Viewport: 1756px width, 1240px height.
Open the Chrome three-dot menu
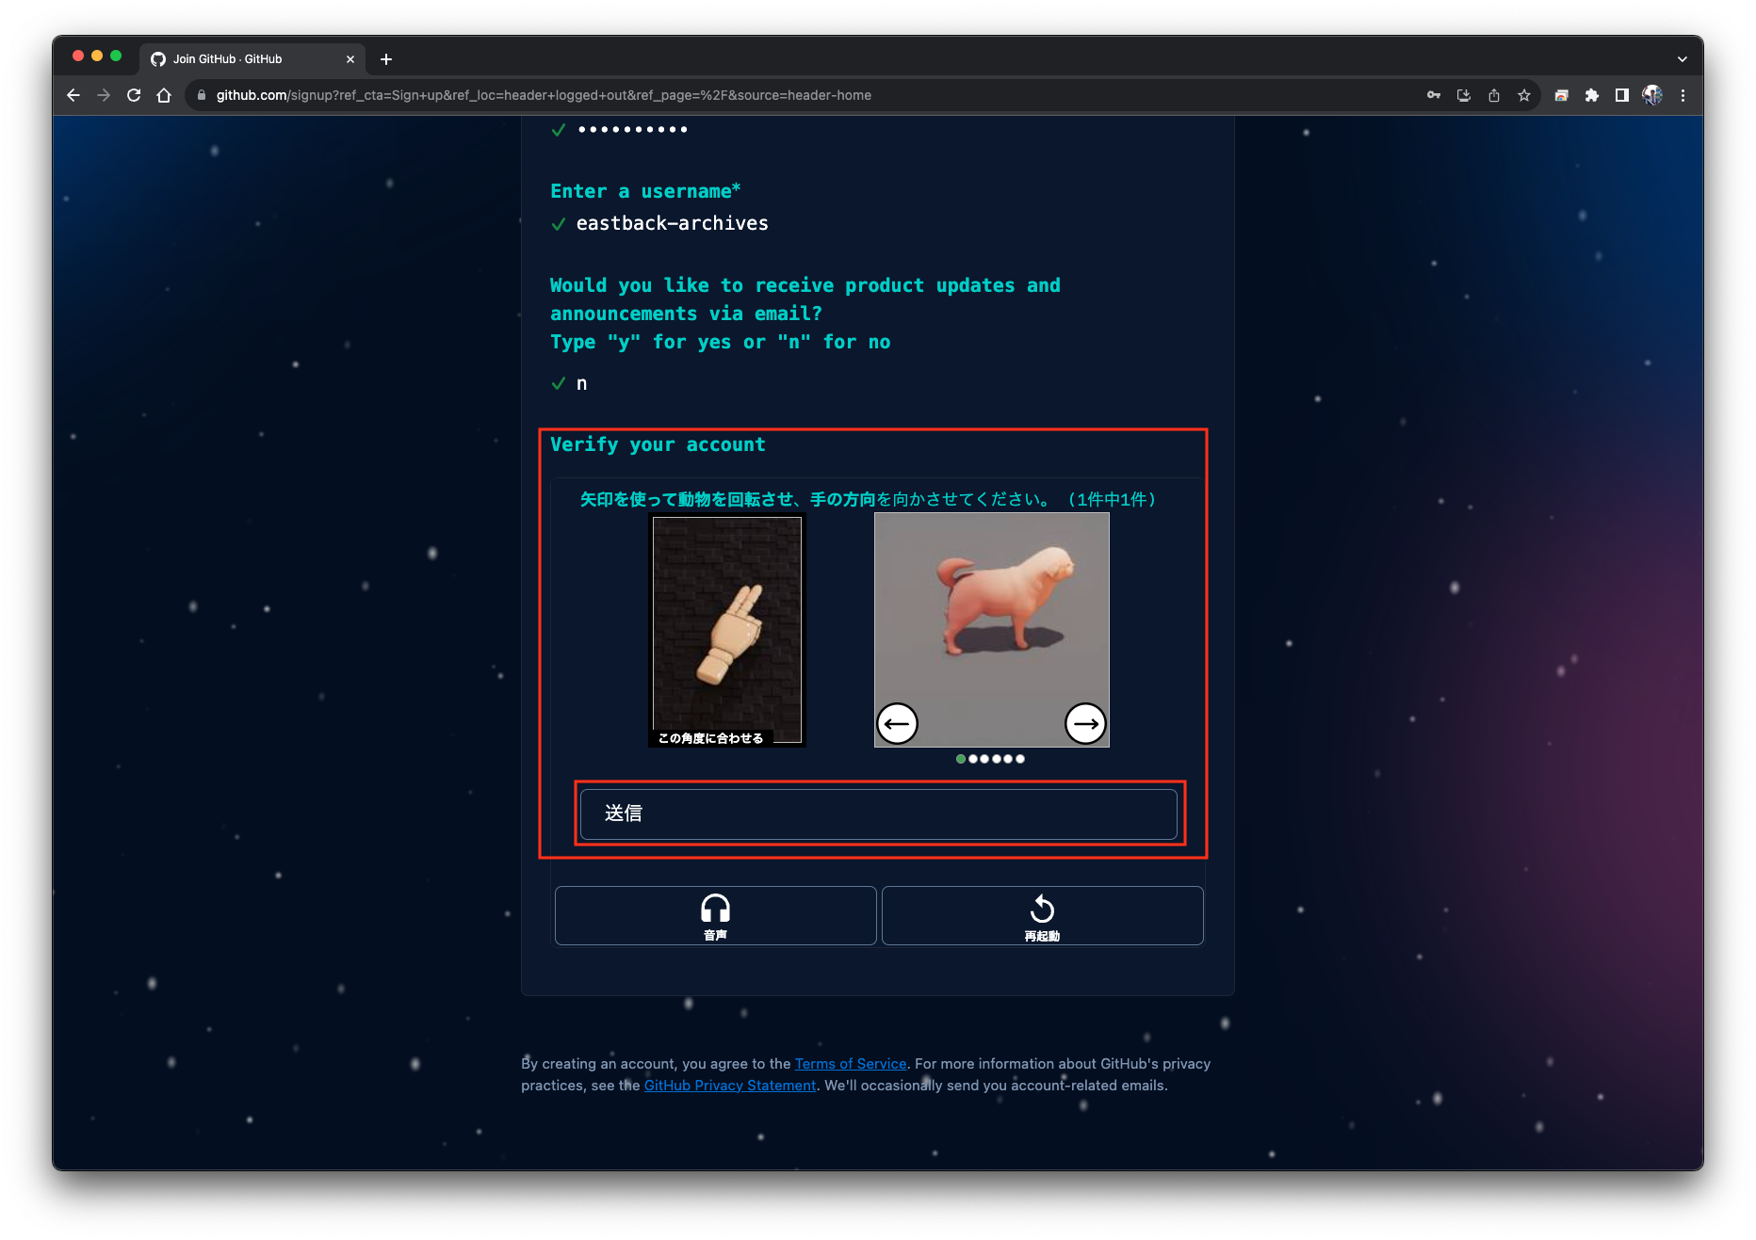(x=1683, y=95)
